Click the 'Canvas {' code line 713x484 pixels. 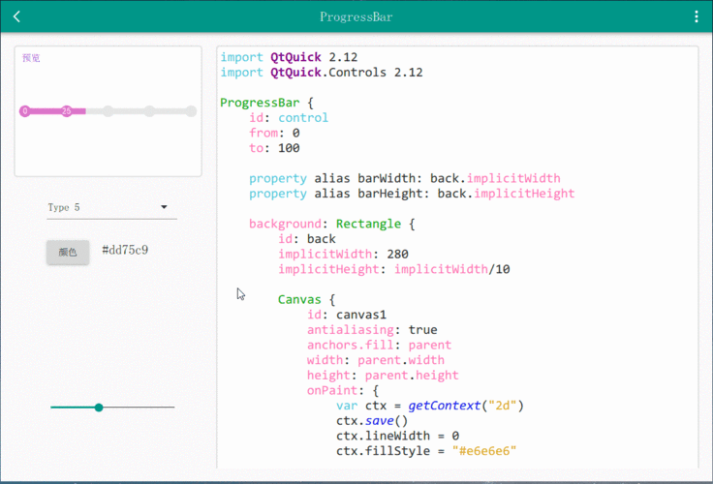(306, 299)
